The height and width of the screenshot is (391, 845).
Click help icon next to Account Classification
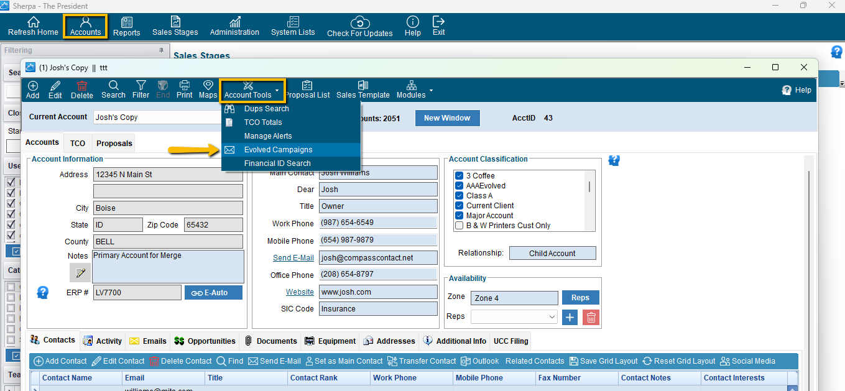pyautogui.click(x=614, y=160)
